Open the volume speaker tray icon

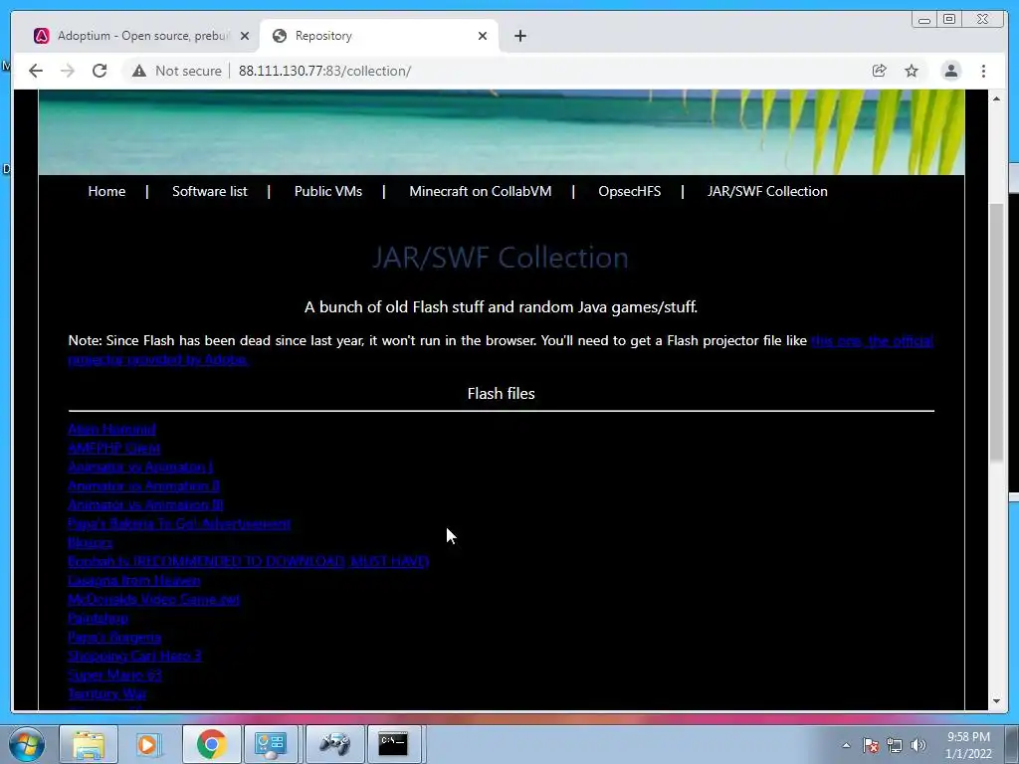(x=918, y=745)
